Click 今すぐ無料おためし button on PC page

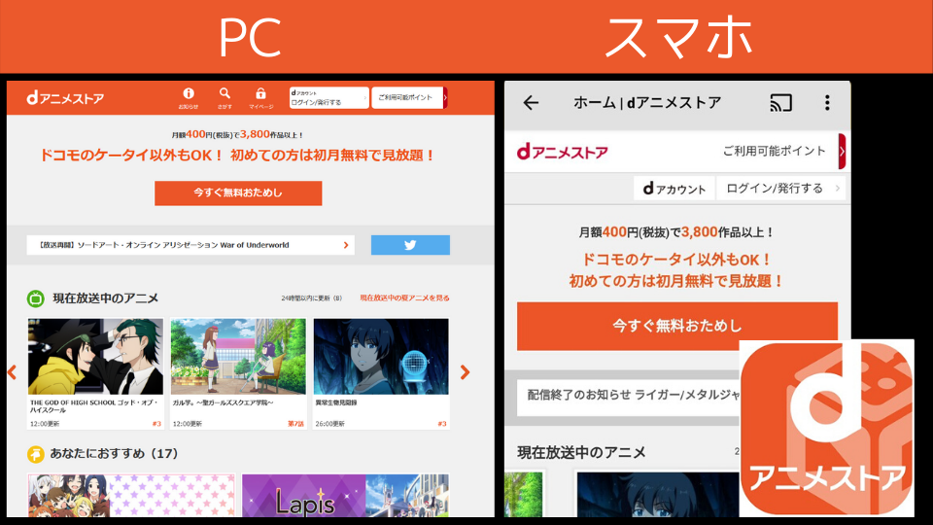(x=238, y=192)
